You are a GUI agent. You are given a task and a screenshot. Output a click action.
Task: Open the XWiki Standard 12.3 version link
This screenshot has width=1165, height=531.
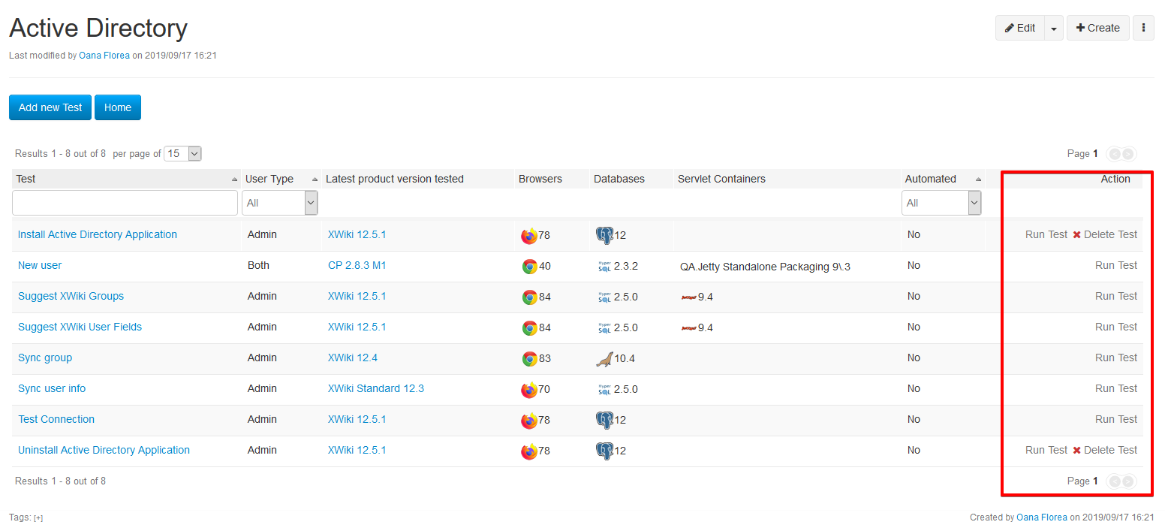click(376, 388)
